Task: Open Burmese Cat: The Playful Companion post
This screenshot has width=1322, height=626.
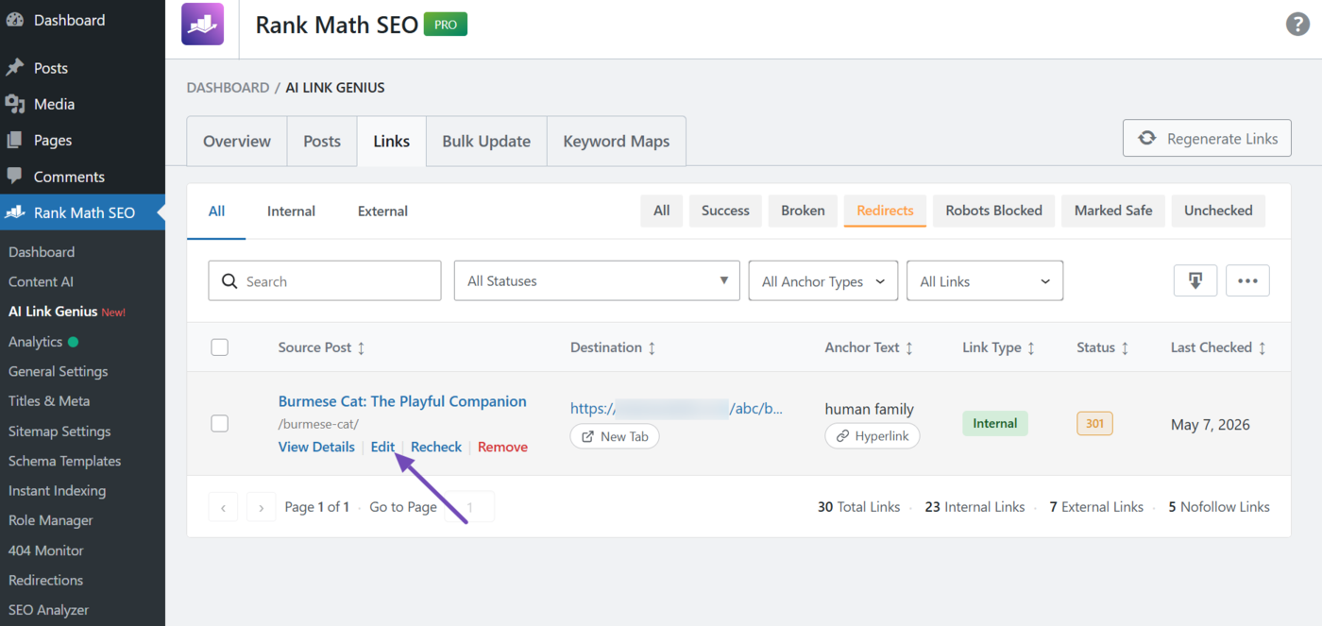Action: coord(402,401)
